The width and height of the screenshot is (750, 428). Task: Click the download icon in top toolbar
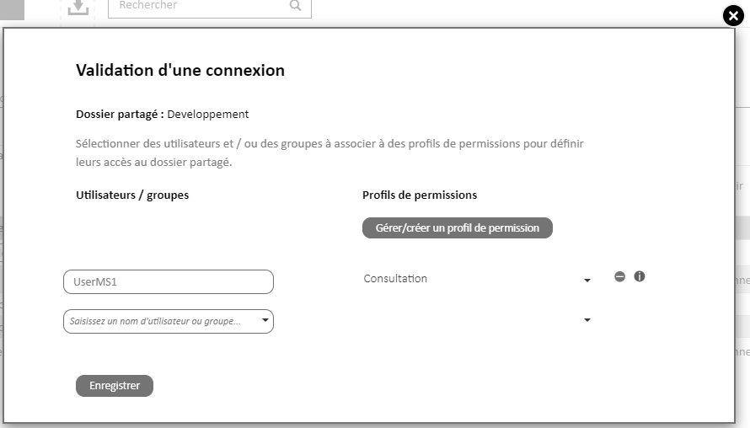[78, 8]
